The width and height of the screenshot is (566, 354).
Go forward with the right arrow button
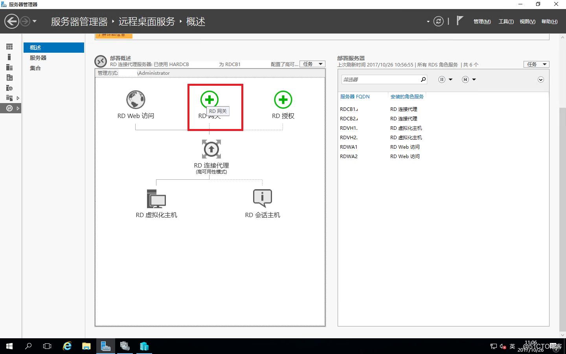tap(25, 21)
